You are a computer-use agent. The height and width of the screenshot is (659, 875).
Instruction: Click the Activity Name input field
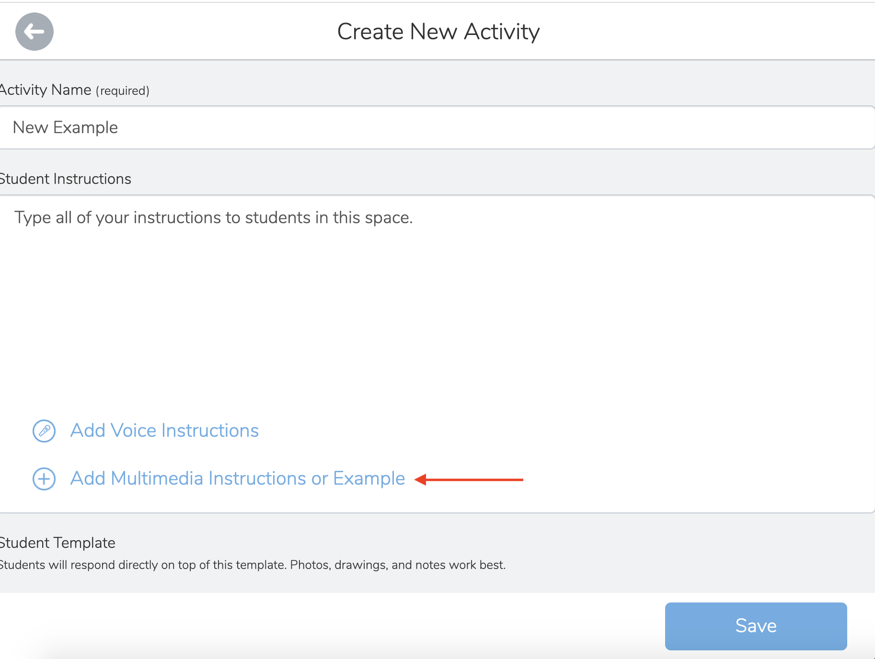click(431, 127)
